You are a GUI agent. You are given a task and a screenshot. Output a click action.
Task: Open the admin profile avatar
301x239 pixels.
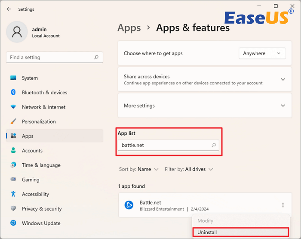(x=17, y=32)
